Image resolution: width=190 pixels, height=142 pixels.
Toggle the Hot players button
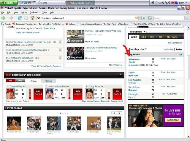[11, 81]
